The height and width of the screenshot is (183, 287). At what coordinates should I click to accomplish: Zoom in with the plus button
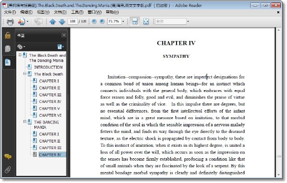pyautogui.click(x=102, y=21)
